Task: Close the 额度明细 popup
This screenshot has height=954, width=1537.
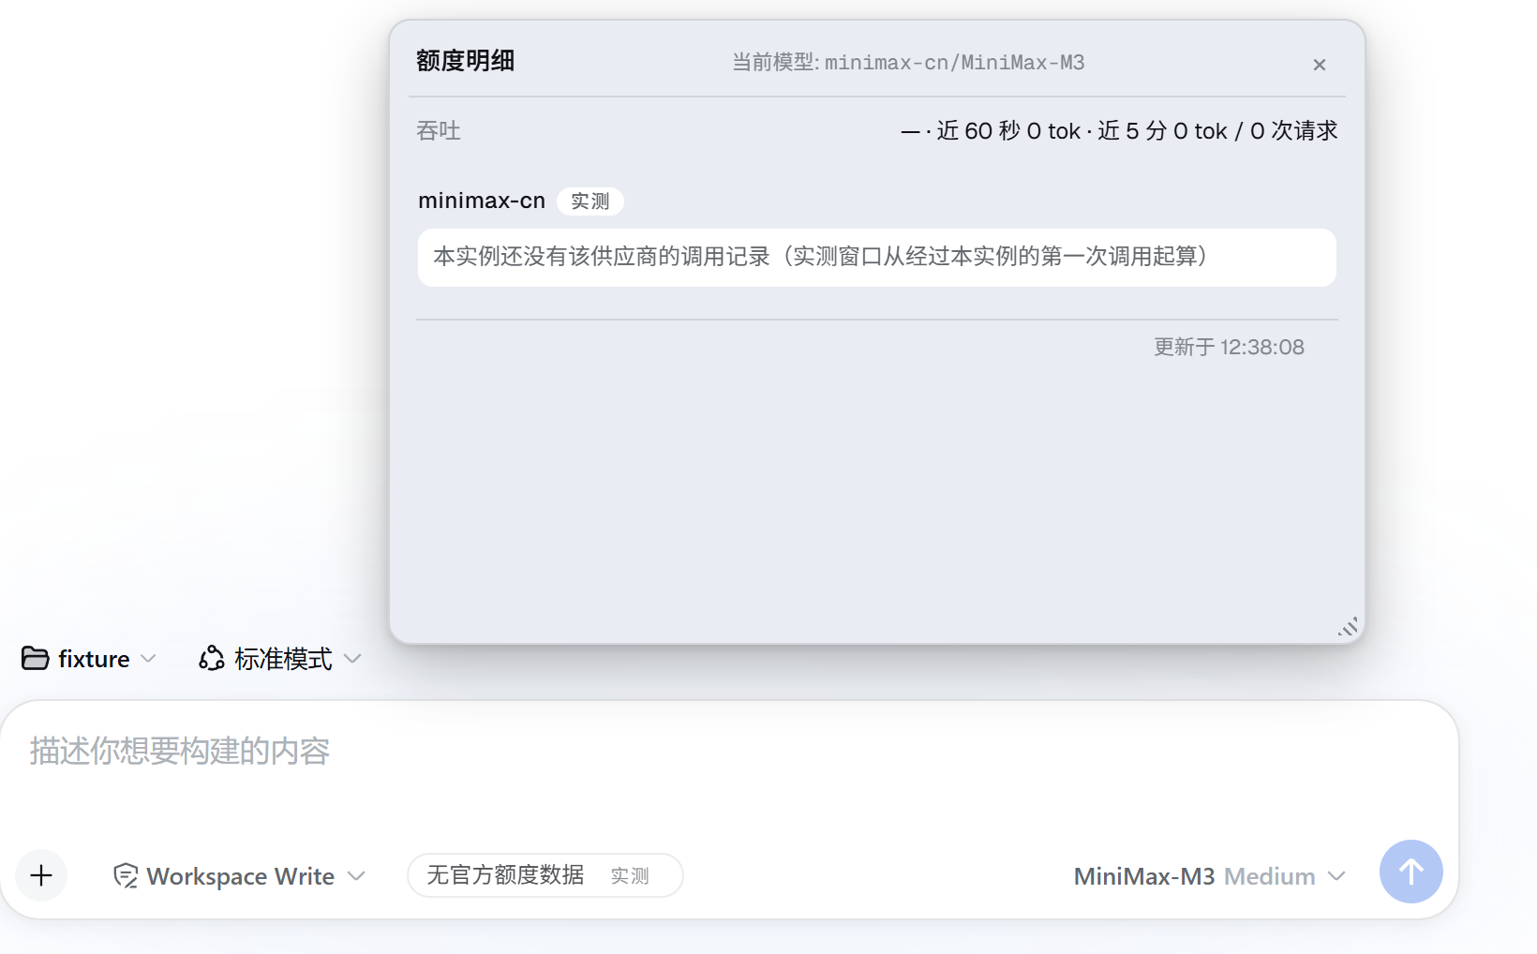Action: click(1320, 65)
